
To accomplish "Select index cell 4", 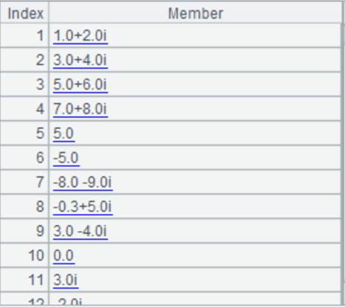I will 24,108.
